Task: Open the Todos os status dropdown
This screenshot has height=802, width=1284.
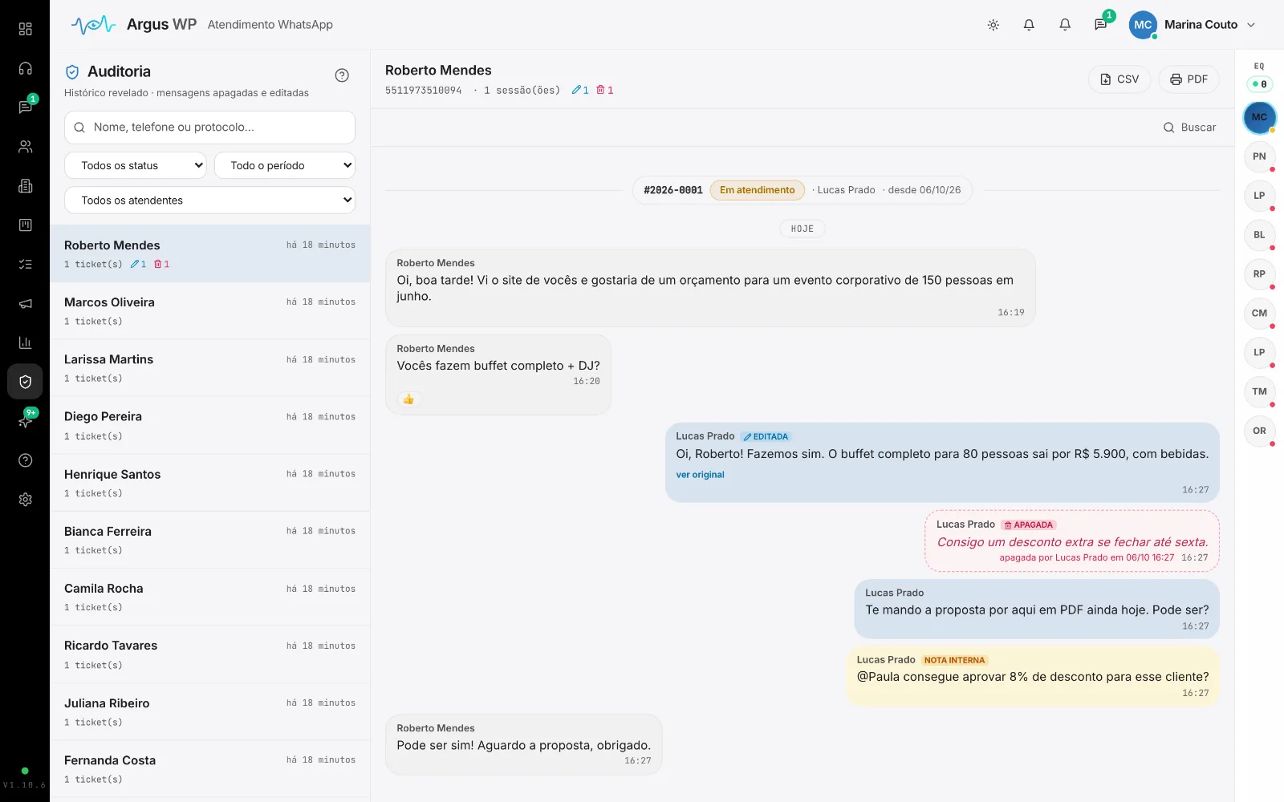Action: coord(136,165)
